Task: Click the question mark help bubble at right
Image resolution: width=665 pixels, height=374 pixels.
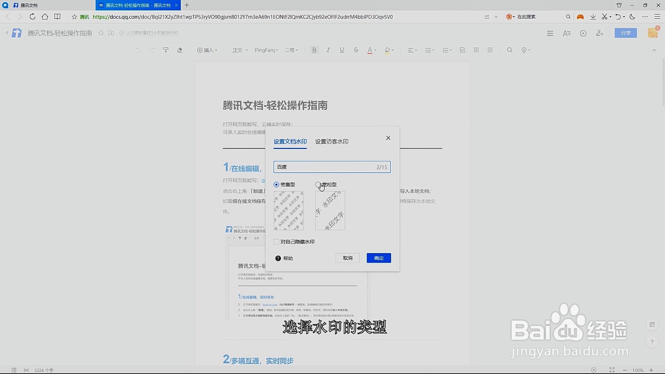Action: click(x=652, y=342)
